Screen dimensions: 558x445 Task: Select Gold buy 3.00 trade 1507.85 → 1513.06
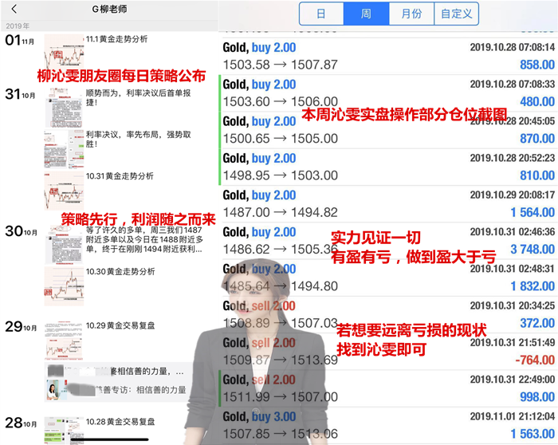389,425
